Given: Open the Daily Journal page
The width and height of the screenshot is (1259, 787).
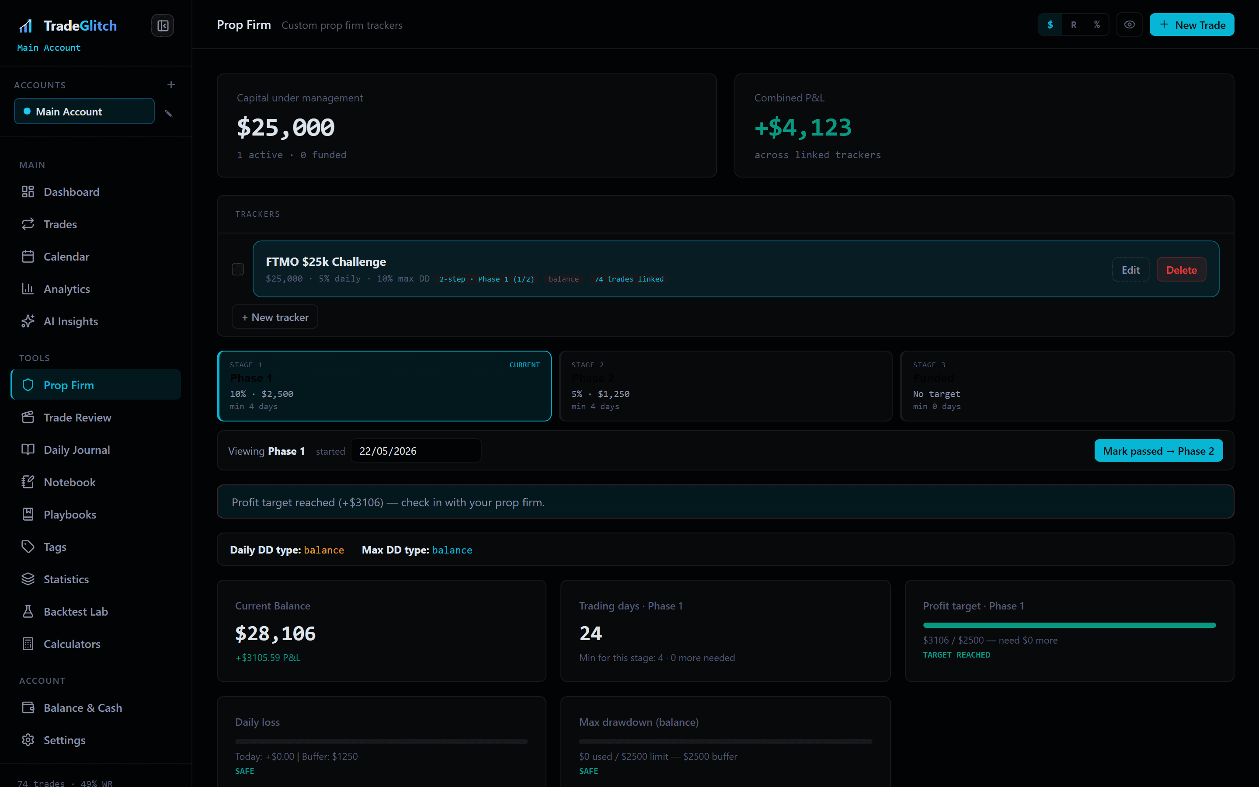Looking at the screenshot, I should (x=96, y=450).
